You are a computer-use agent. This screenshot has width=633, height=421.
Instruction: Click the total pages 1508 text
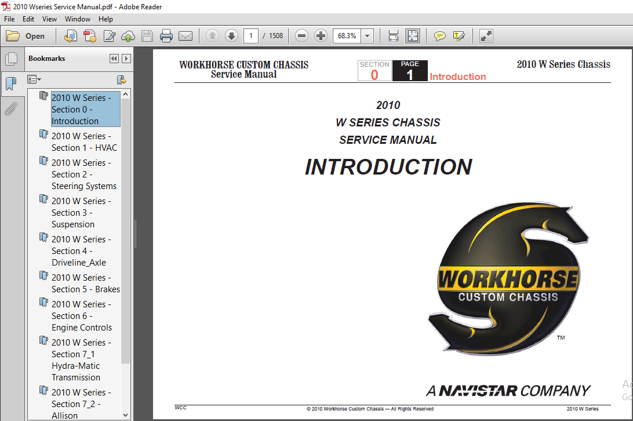click(276, 36)
